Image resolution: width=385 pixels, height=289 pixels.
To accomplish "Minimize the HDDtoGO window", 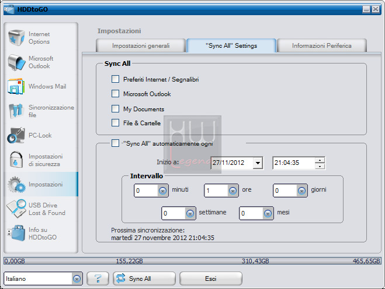I will click(366, 9).
